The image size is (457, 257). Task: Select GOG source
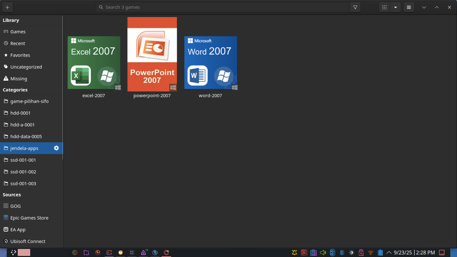pos(31,206)
